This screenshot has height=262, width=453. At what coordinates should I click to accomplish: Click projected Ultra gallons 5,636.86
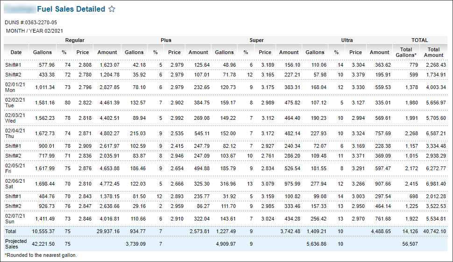click(x=317, y=244)
